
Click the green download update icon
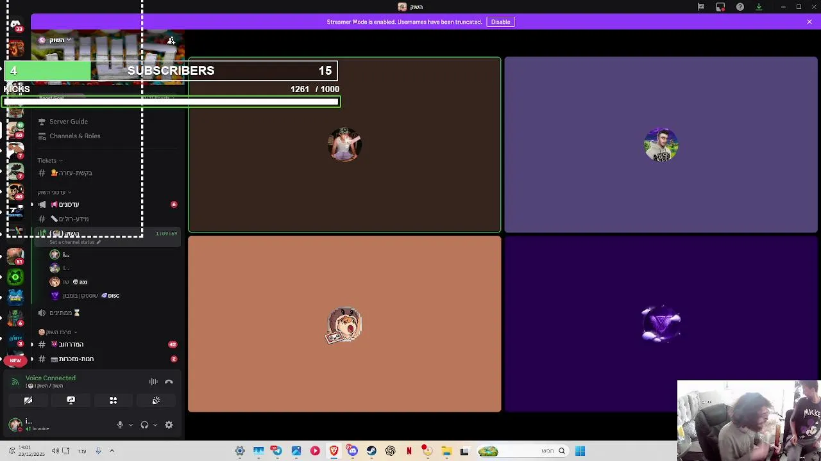759,7
